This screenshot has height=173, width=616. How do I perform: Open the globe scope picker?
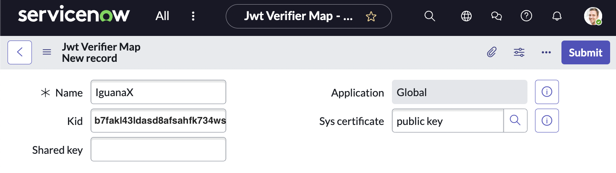tap(466, 16)
